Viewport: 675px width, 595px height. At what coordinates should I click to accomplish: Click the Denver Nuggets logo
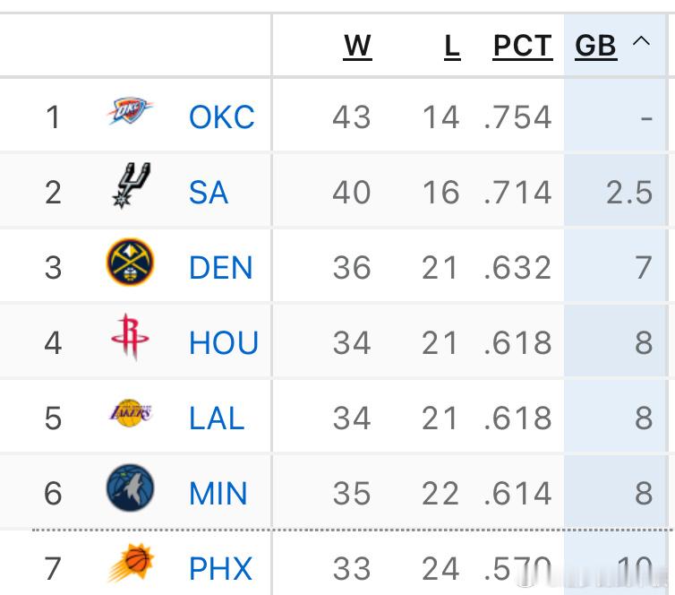tap(130, 263)
